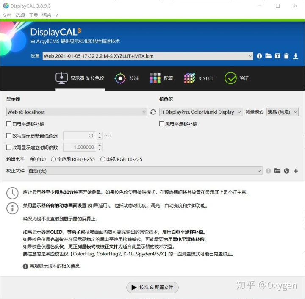
Task: Click the 3D LUT cube icon
Action: (x=189, y=78)
